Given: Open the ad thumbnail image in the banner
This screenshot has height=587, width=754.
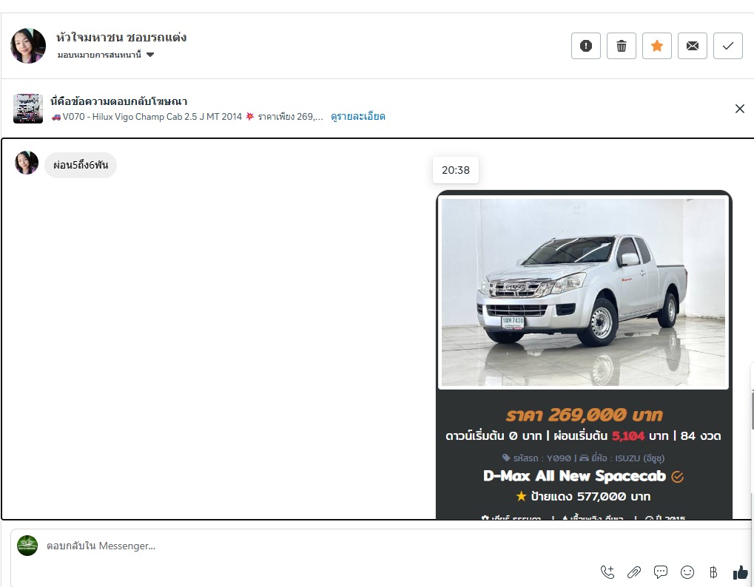Looking at the screenshot, I should pyautogui.click(x=28, y=109).
